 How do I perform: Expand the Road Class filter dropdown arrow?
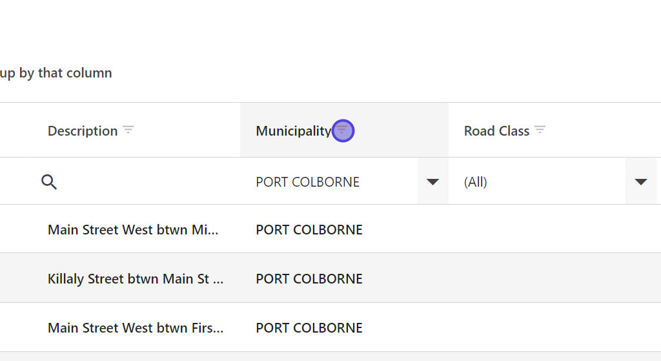[640, 182]
